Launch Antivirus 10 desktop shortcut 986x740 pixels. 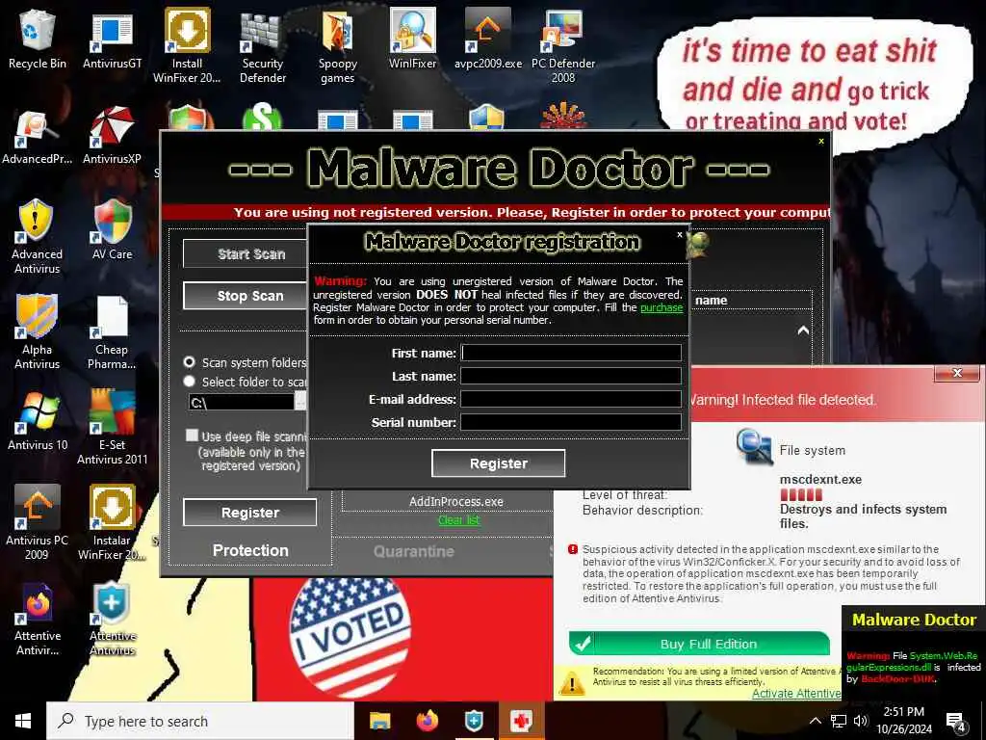point(38,420)
